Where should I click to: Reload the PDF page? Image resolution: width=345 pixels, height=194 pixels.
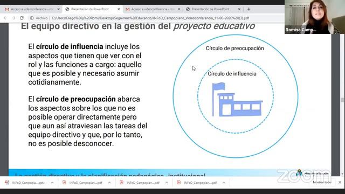[22, 18]
